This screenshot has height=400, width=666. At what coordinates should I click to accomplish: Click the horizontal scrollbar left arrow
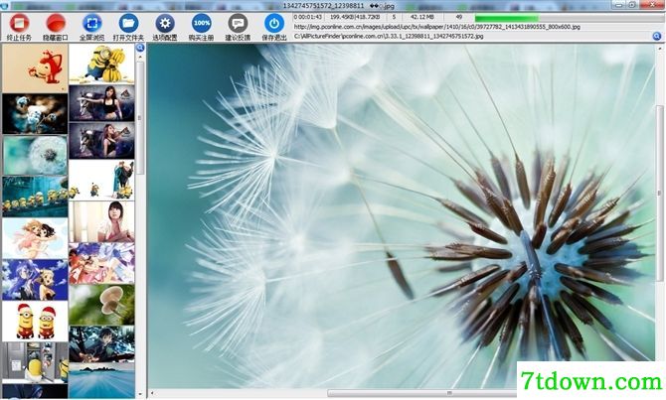(152, 393)
